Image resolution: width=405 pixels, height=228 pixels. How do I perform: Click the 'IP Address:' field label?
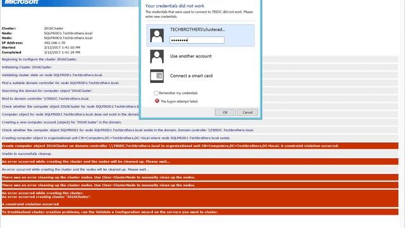pyautogui.click(x=12, y=42)
